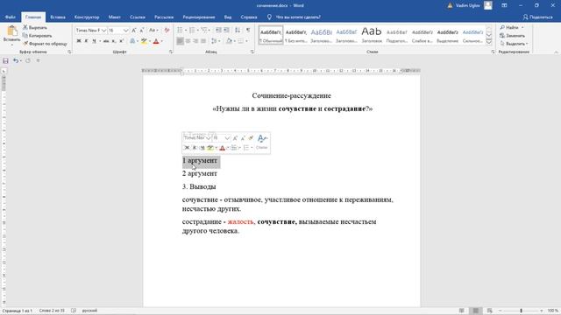Increase the paragraph indent
This screenshot has width=561, height=315.
(226, 31)
